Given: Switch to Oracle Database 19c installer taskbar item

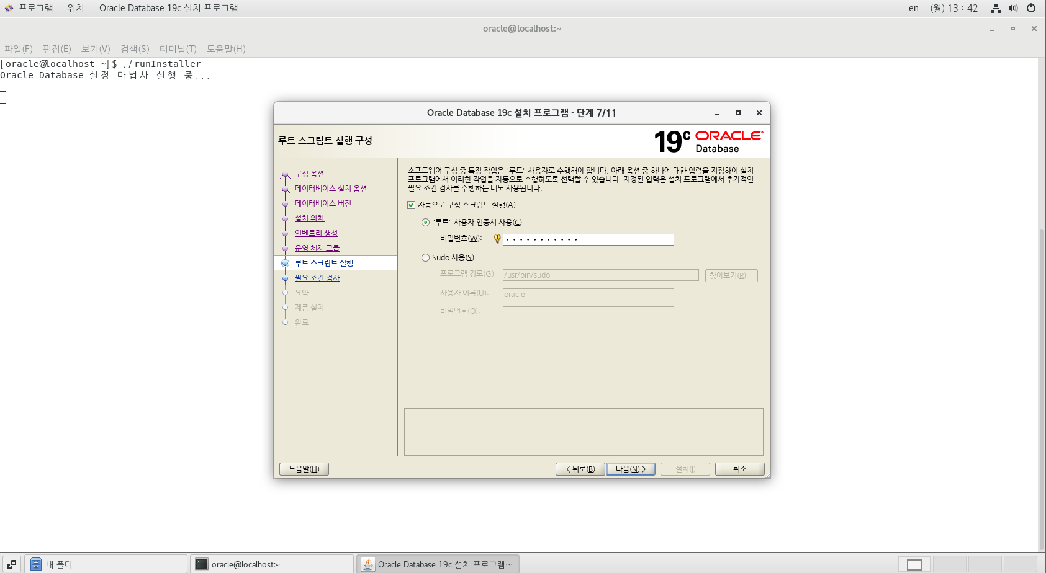Looking at the screenshot, I should coord(438,564).
